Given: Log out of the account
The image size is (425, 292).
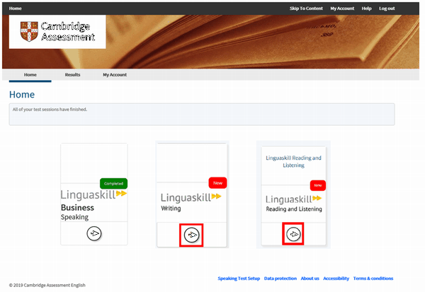Looking at the screenshot, I should click(x=387, y=8).
